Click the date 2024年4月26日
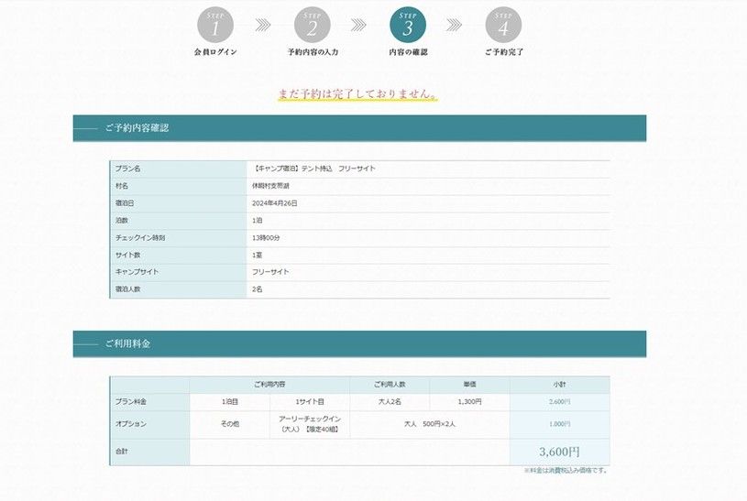 (275, 203)
